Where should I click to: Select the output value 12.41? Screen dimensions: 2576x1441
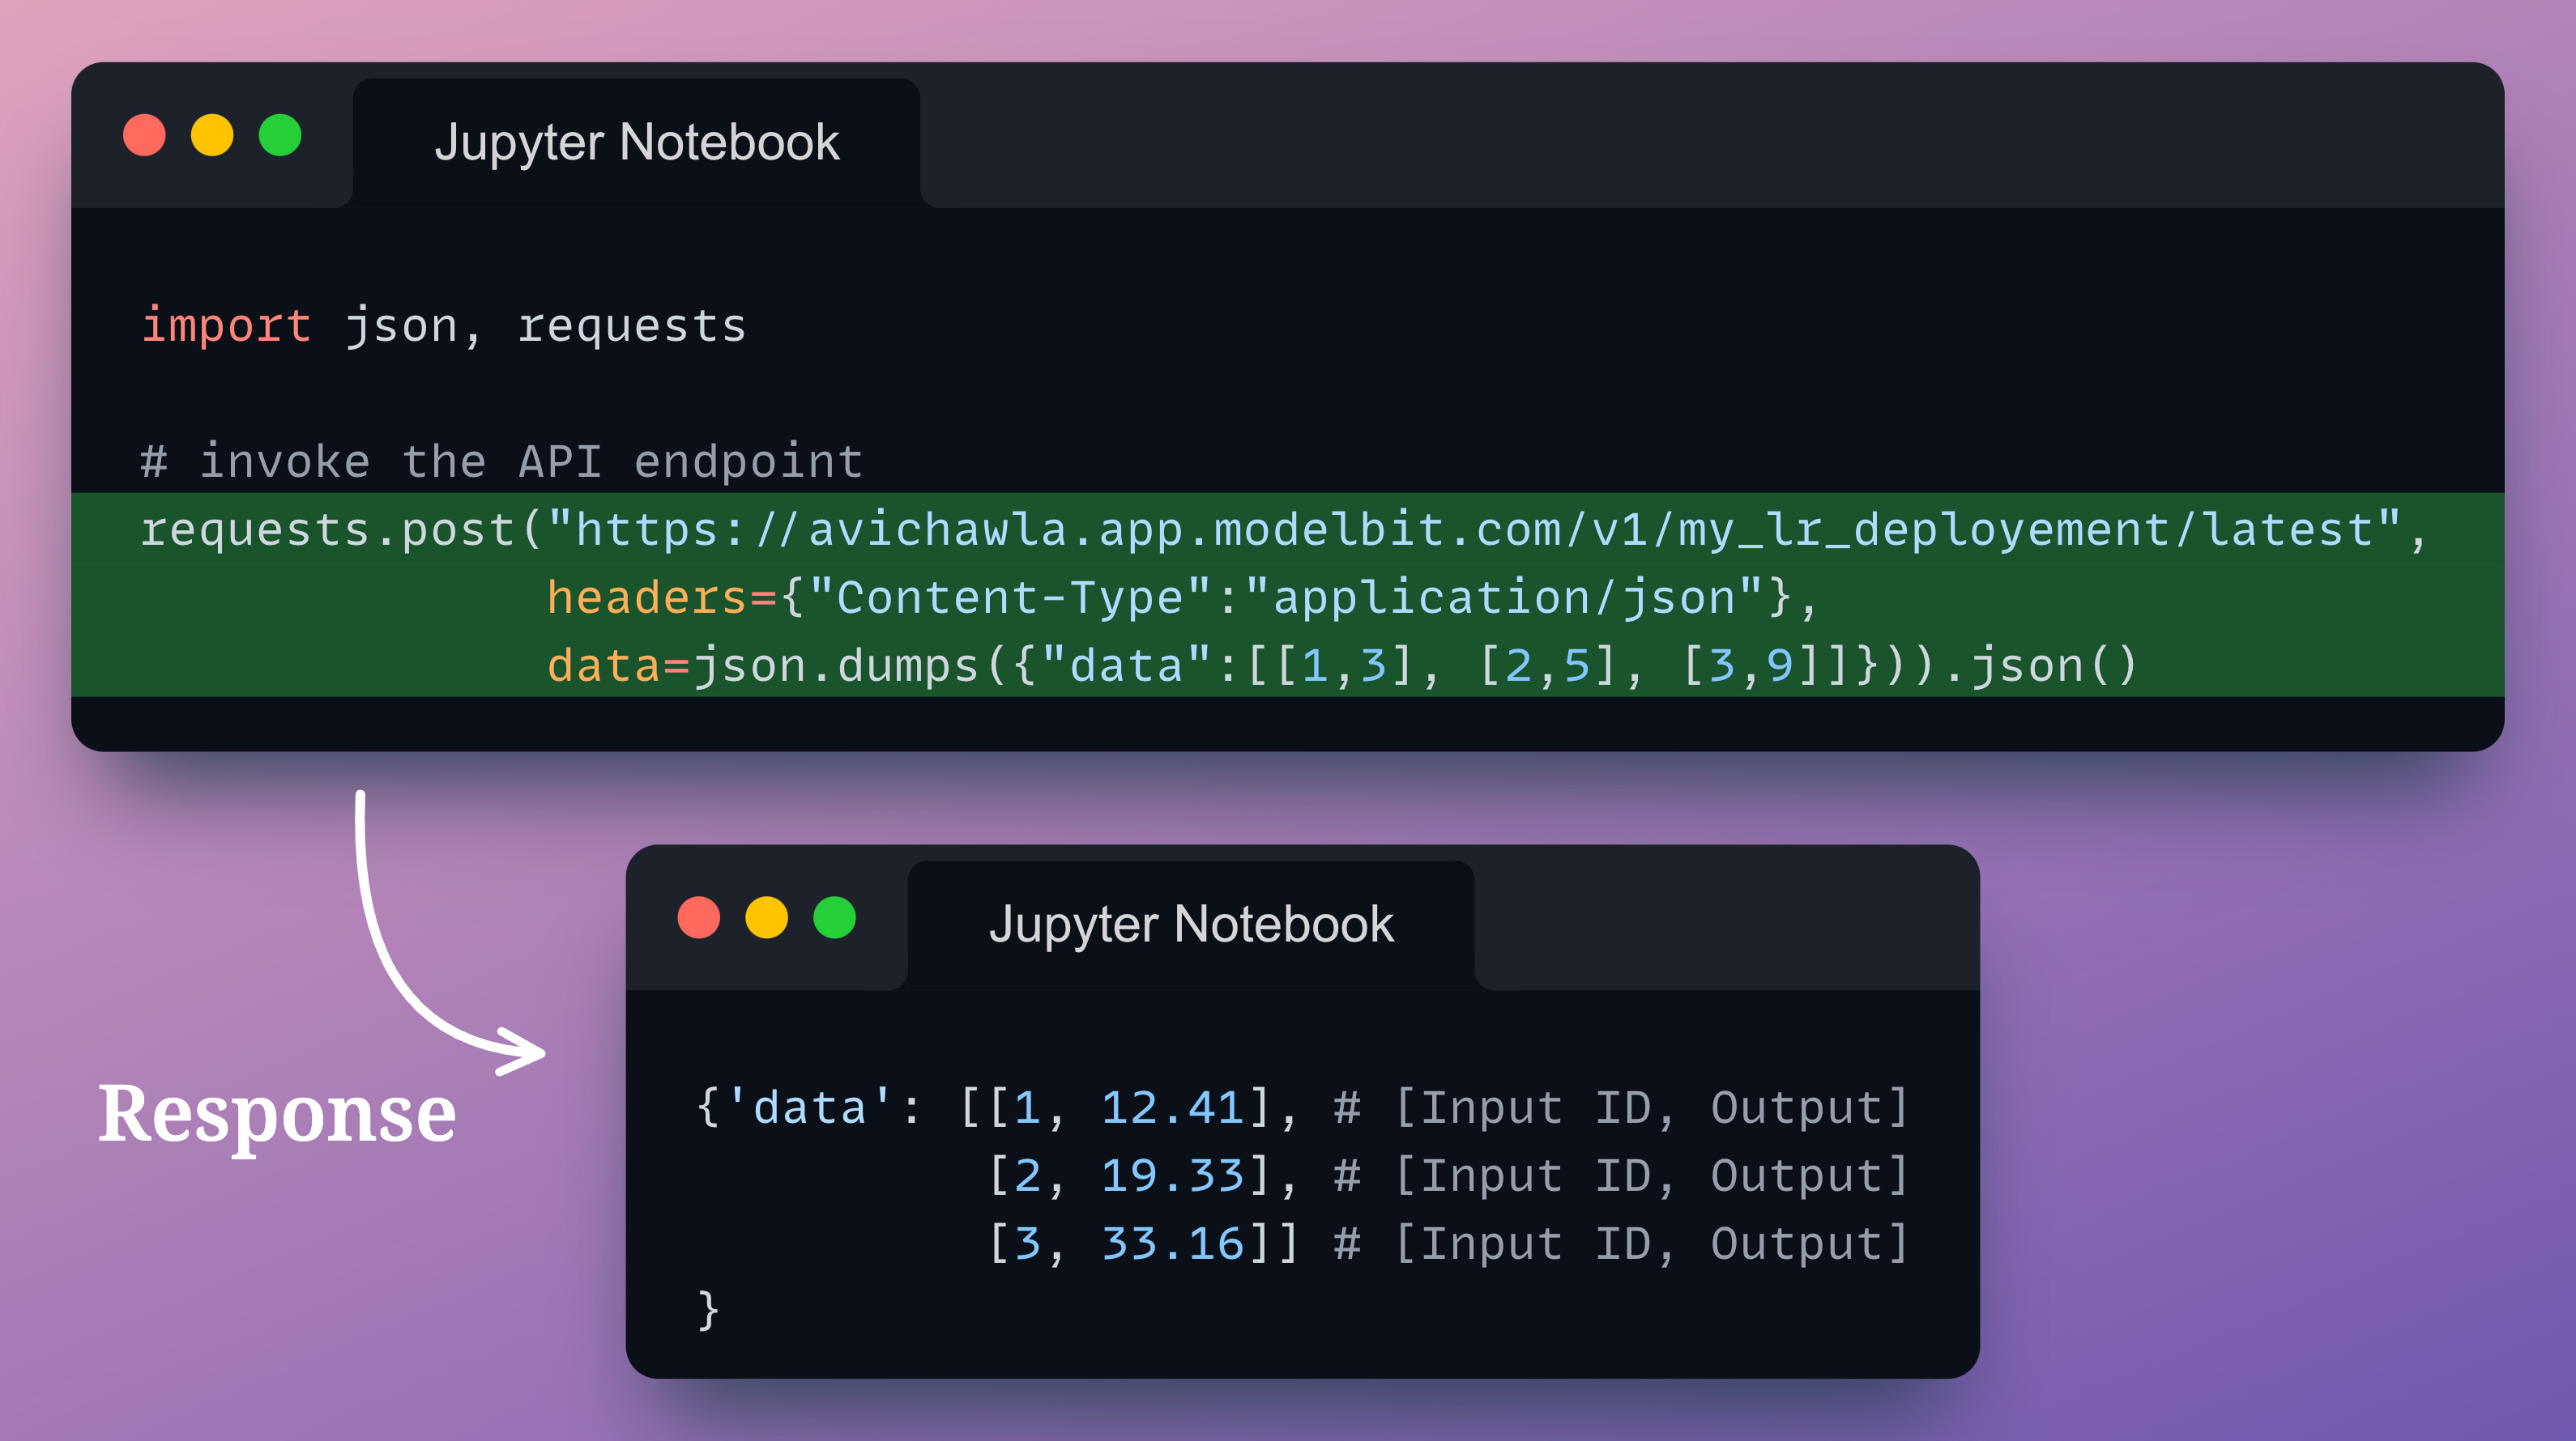click(x=1175, y=1107)
